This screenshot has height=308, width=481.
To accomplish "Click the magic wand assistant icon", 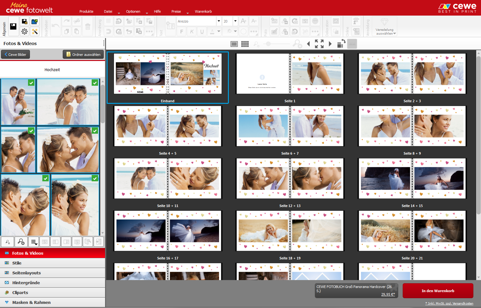I will (x=35, y=31).
